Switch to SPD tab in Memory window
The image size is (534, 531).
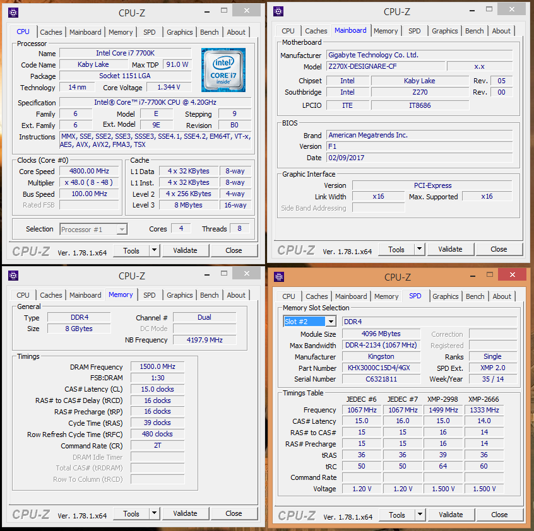coord(149,295)
